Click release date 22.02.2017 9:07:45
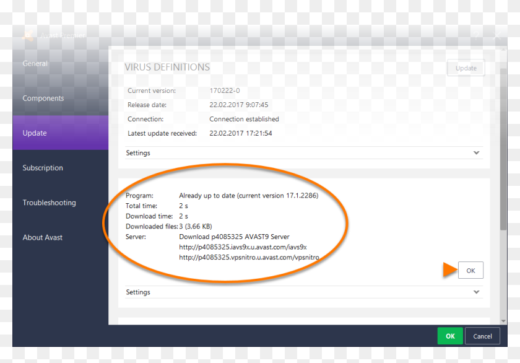Screen dimensions: 520x363 [239, 105]
